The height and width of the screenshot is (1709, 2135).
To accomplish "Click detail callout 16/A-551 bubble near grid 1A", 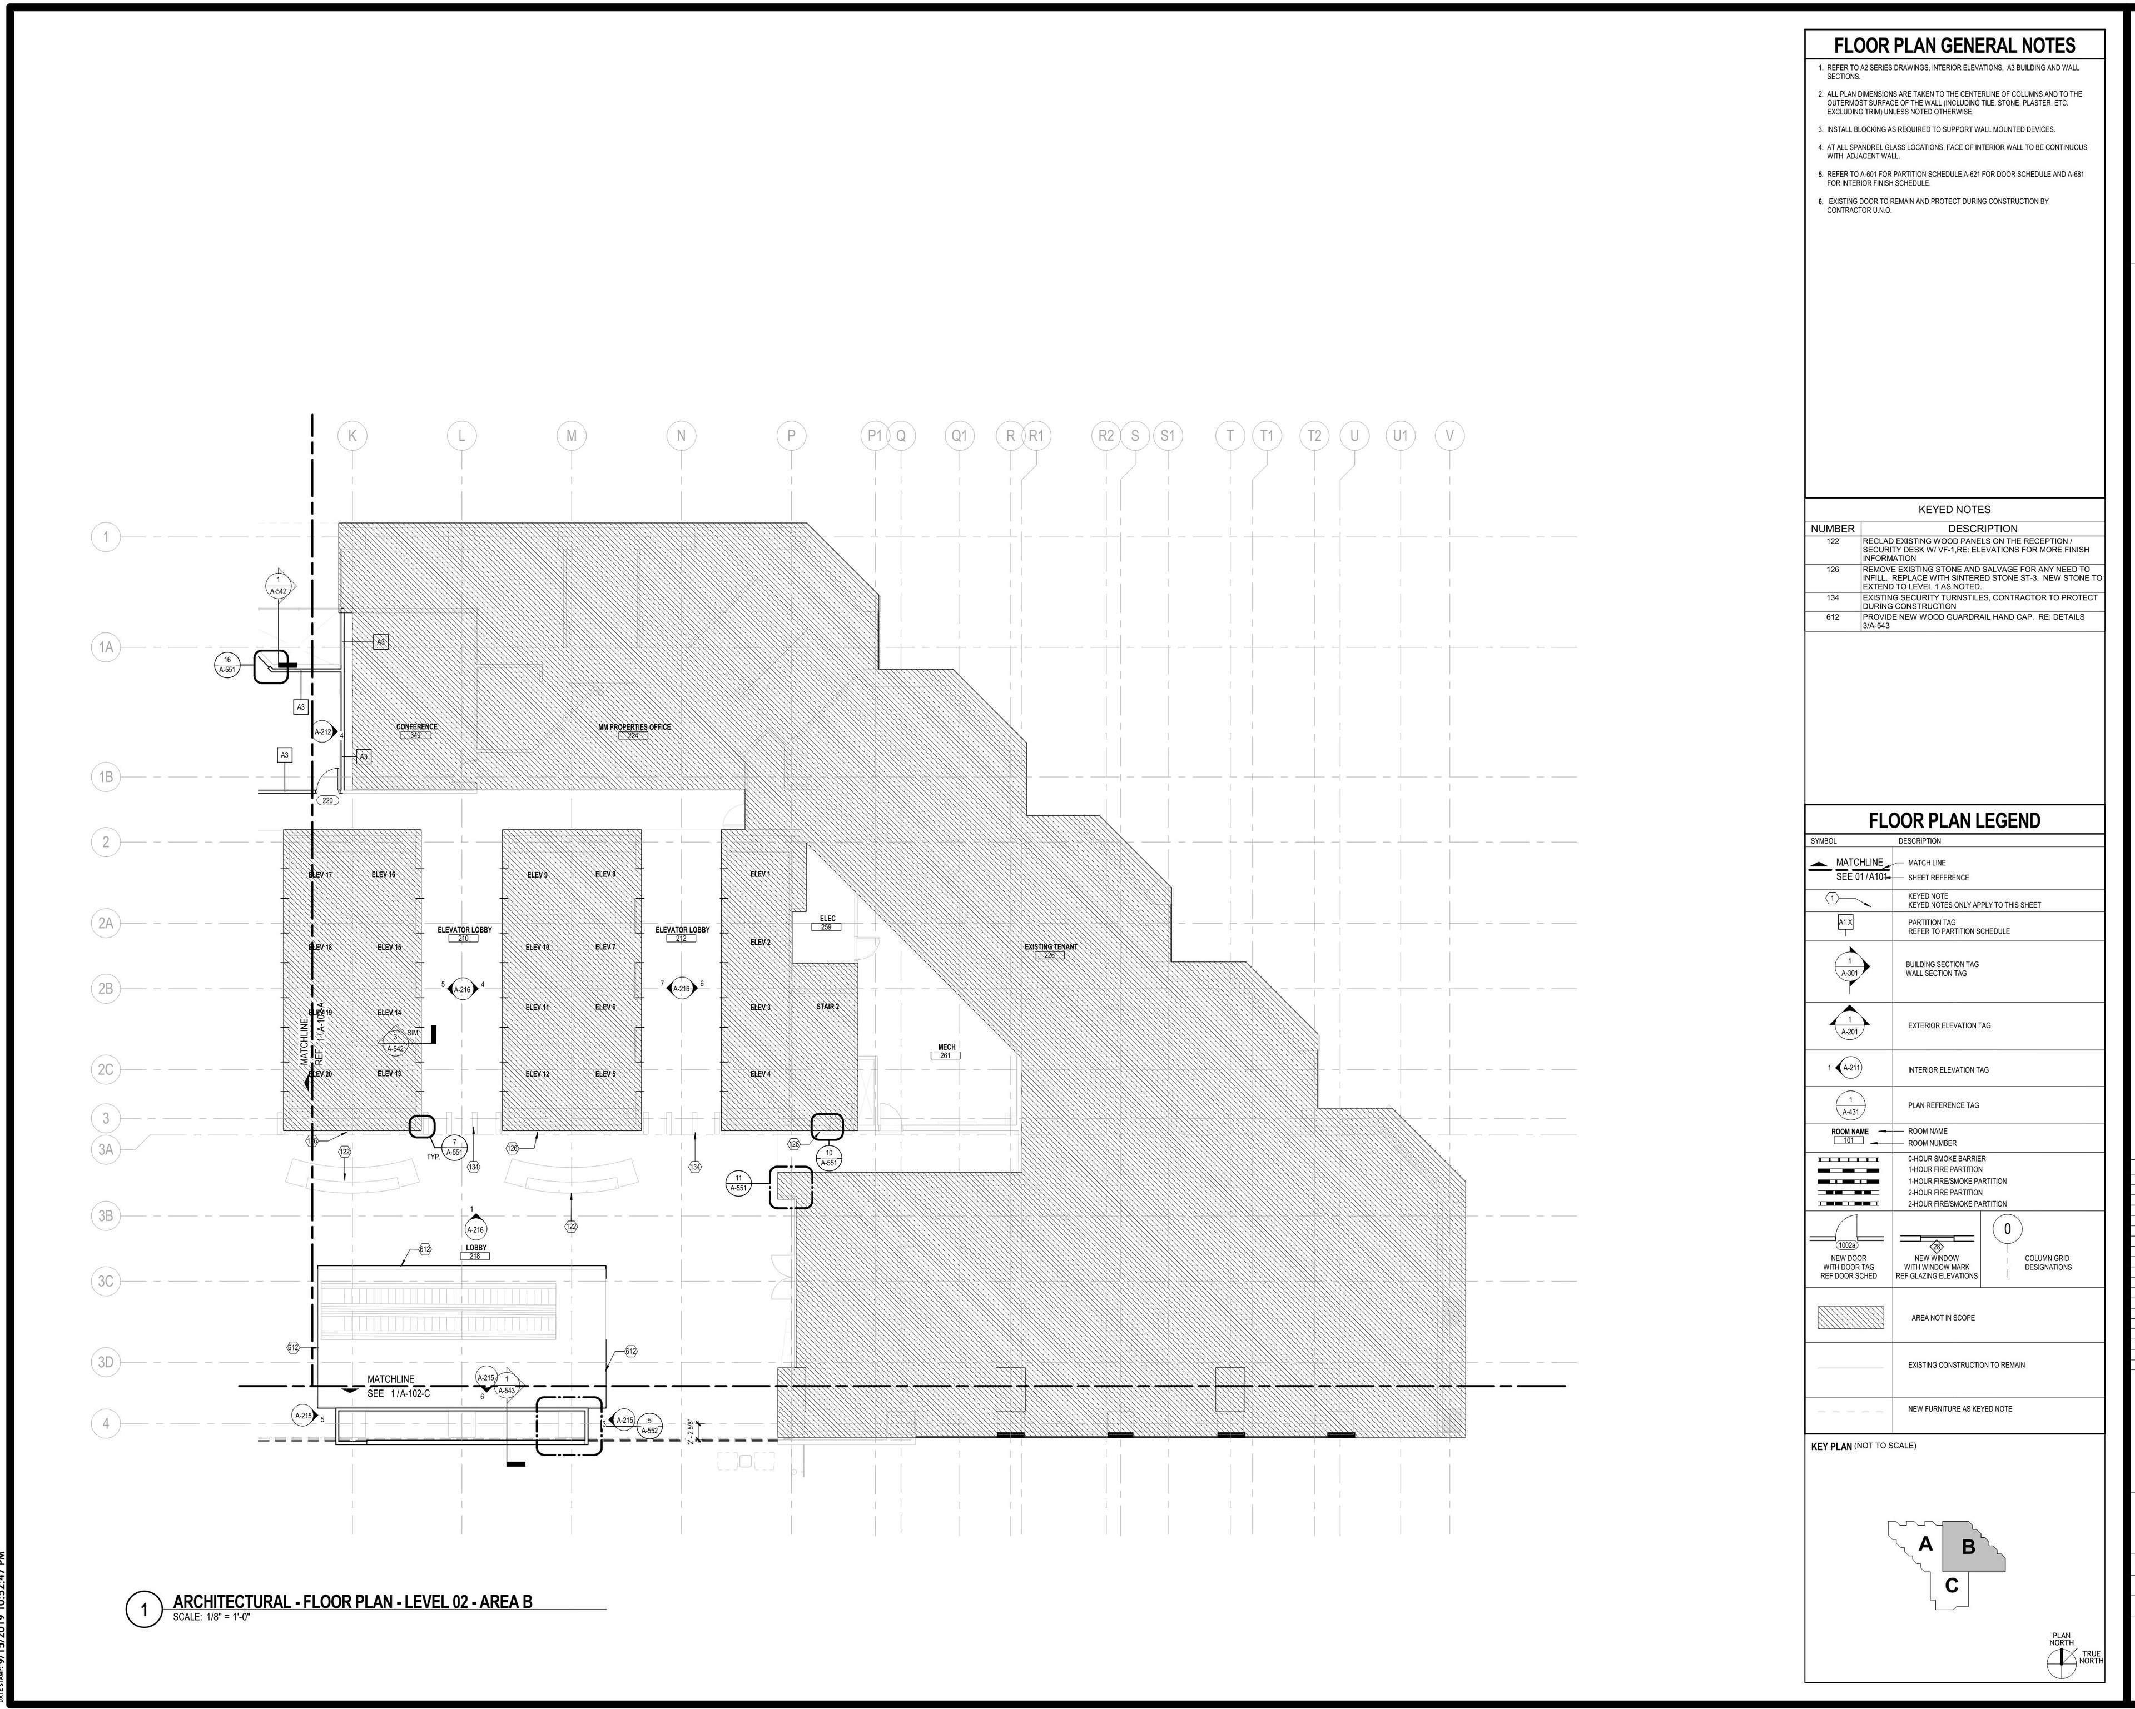I will coord(228,664).
